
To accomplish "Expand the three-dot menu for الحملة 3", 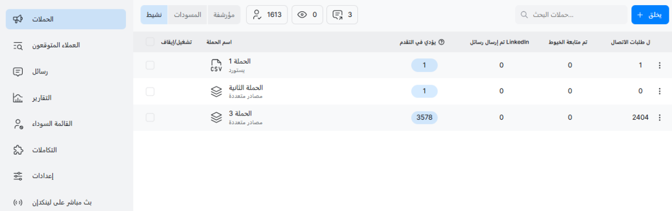I will pos(660,118).
